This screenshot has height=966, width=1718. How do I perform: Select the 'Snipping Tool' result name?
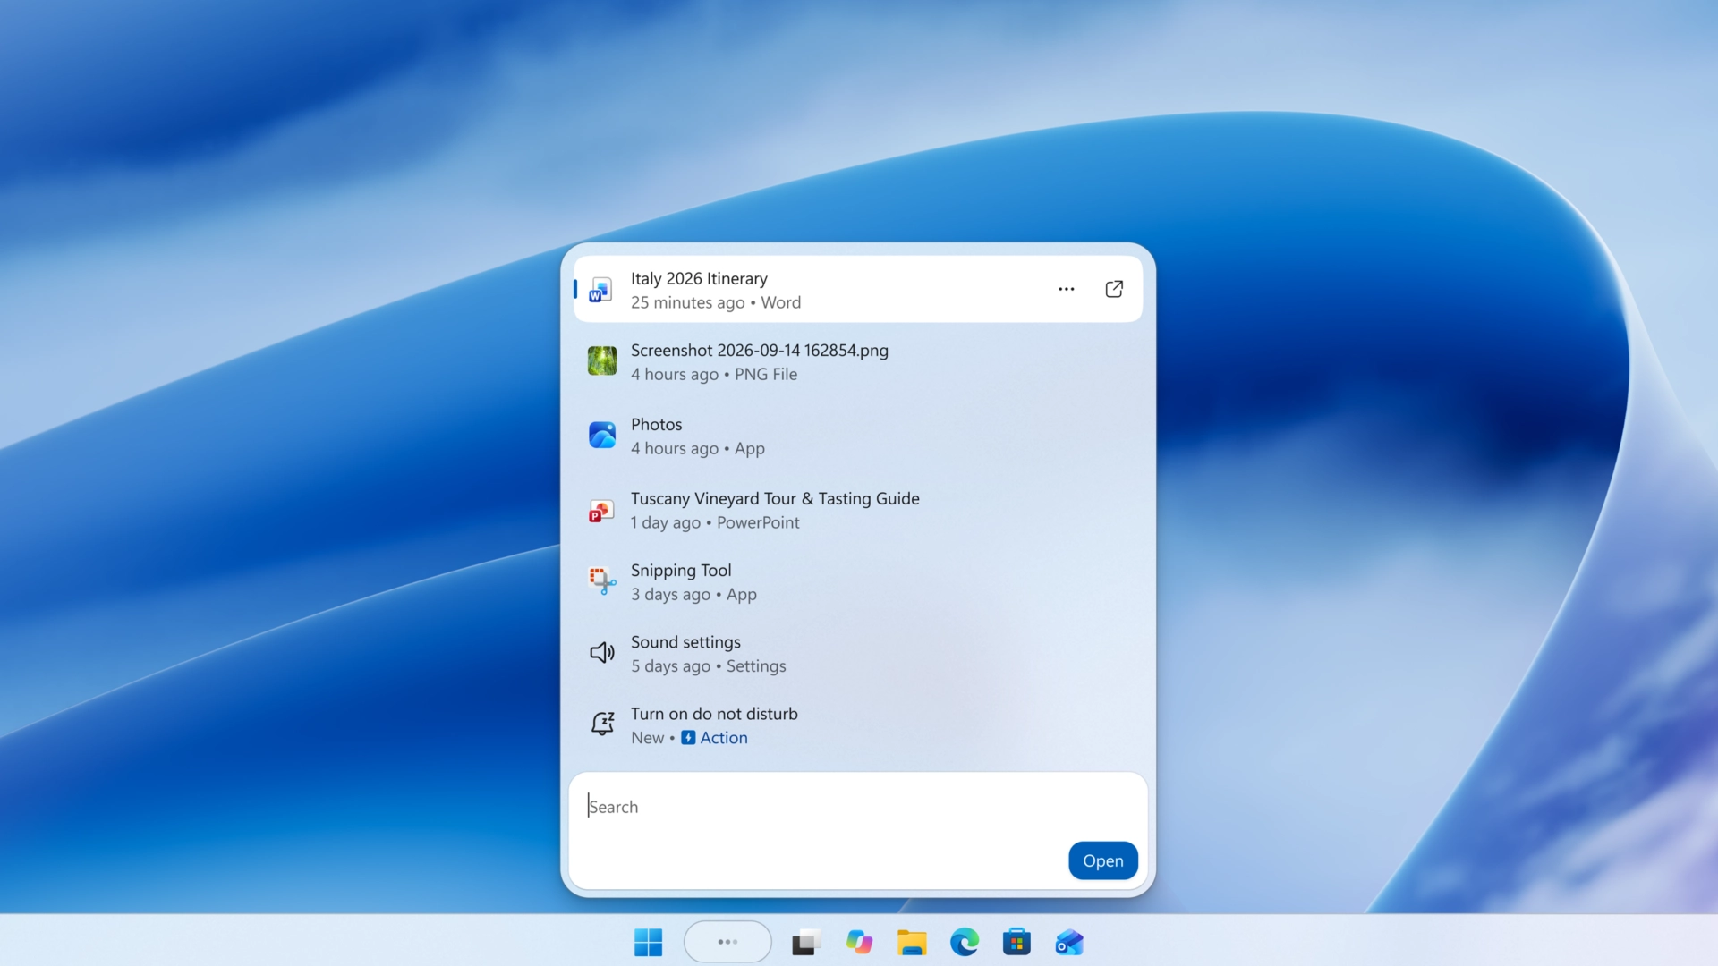pos(681,570)
